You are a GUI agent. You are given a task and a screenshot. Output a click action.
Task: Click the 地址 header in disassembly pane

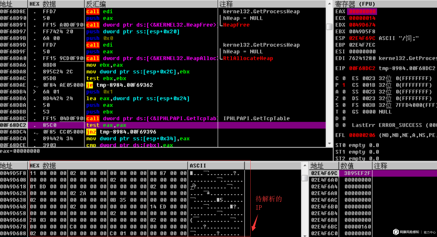click(x=14, y=4)
